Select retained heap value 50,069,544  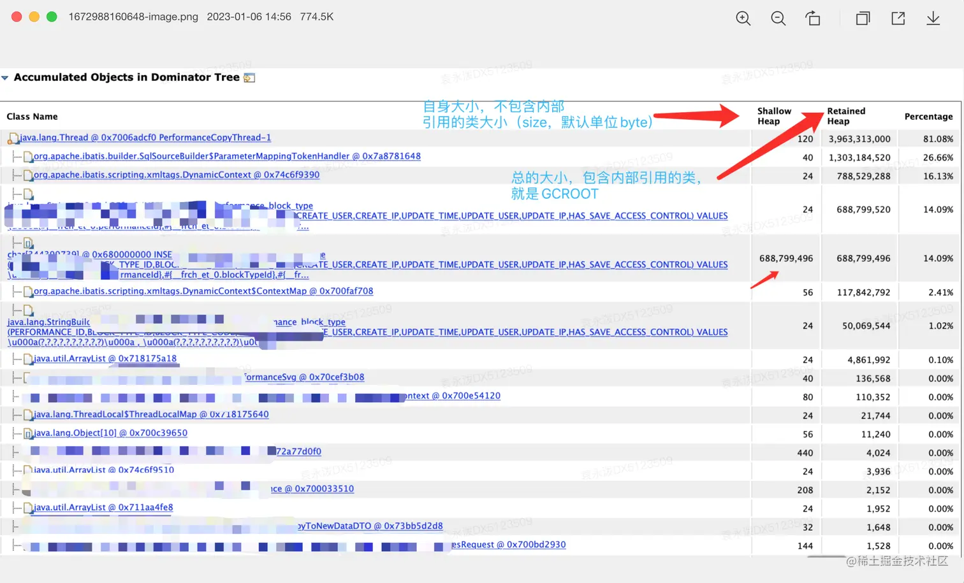click(x=866, y=326)
